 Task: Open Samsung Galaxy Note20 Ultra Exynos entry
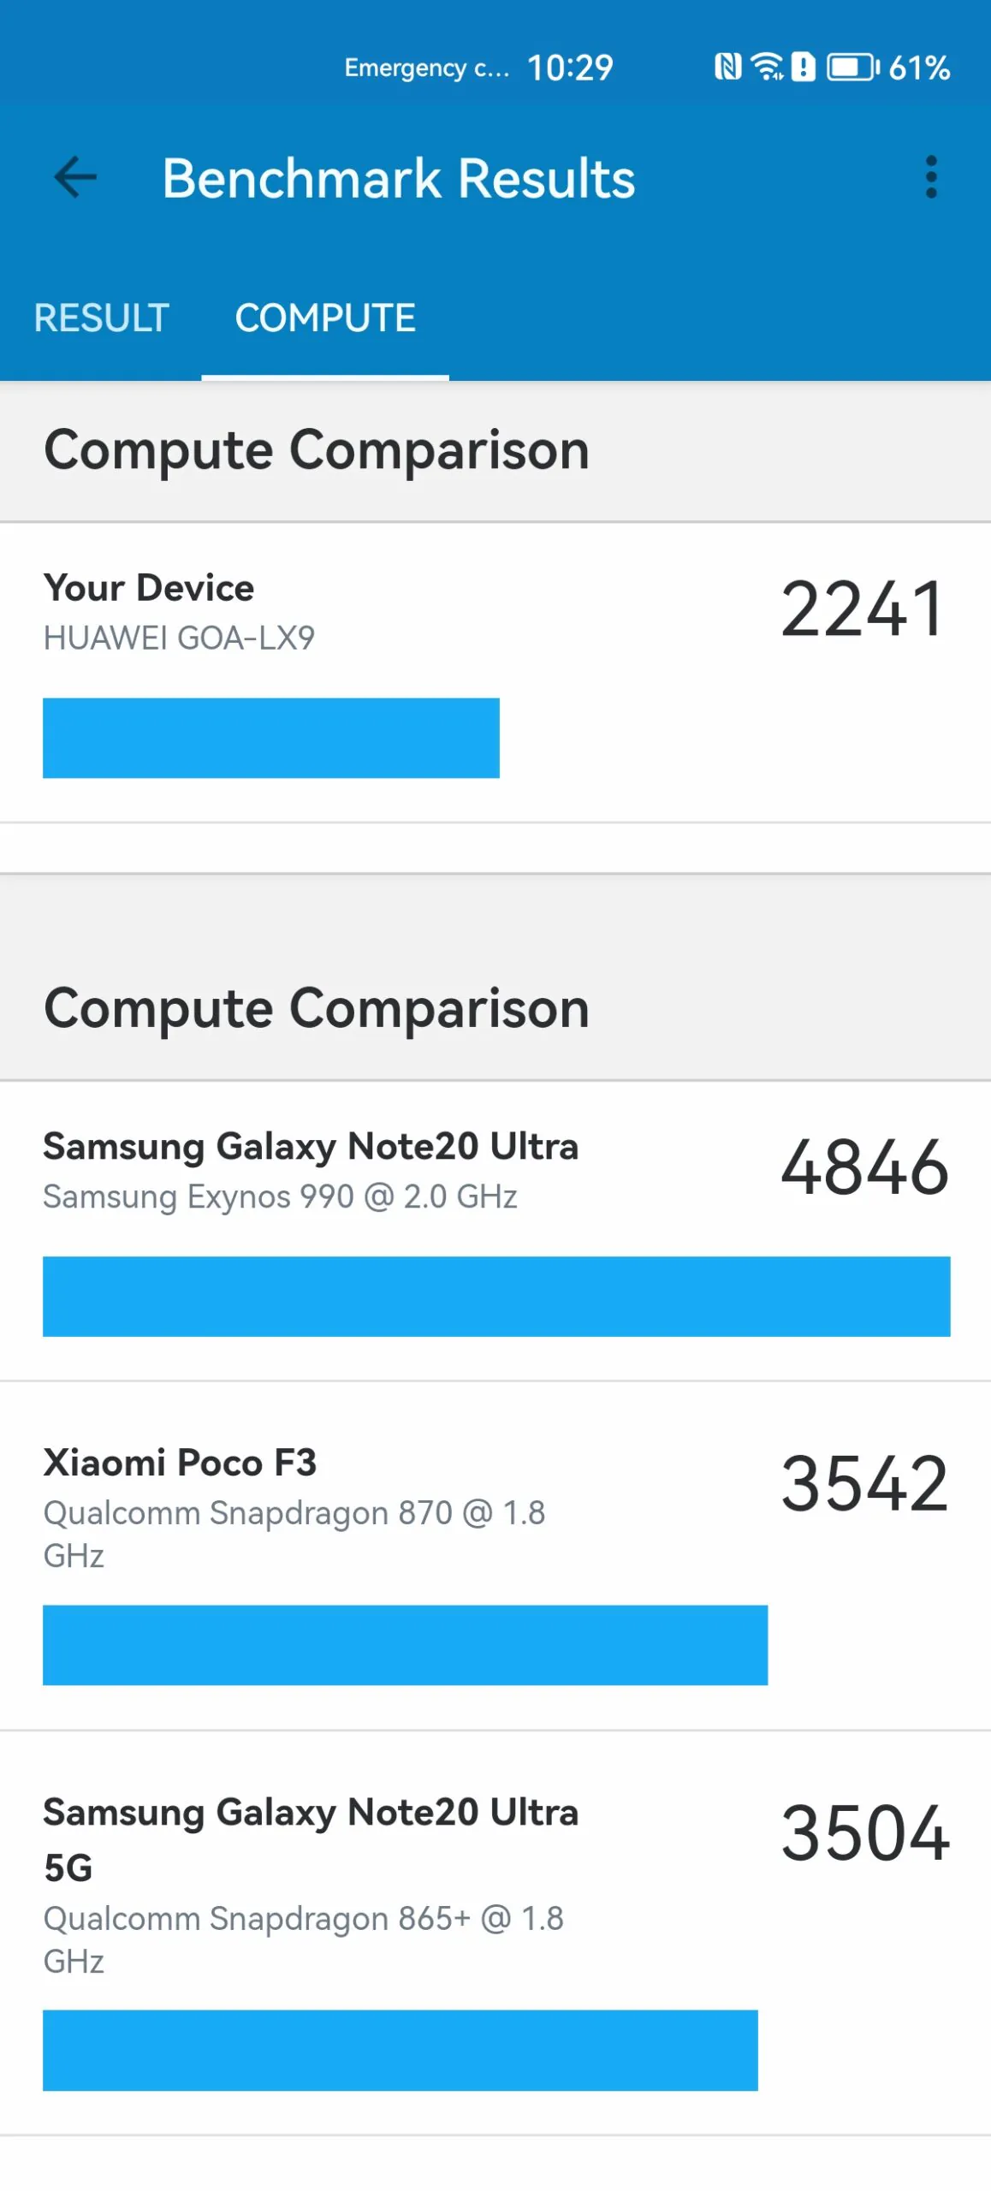(x=495, y=1231)
